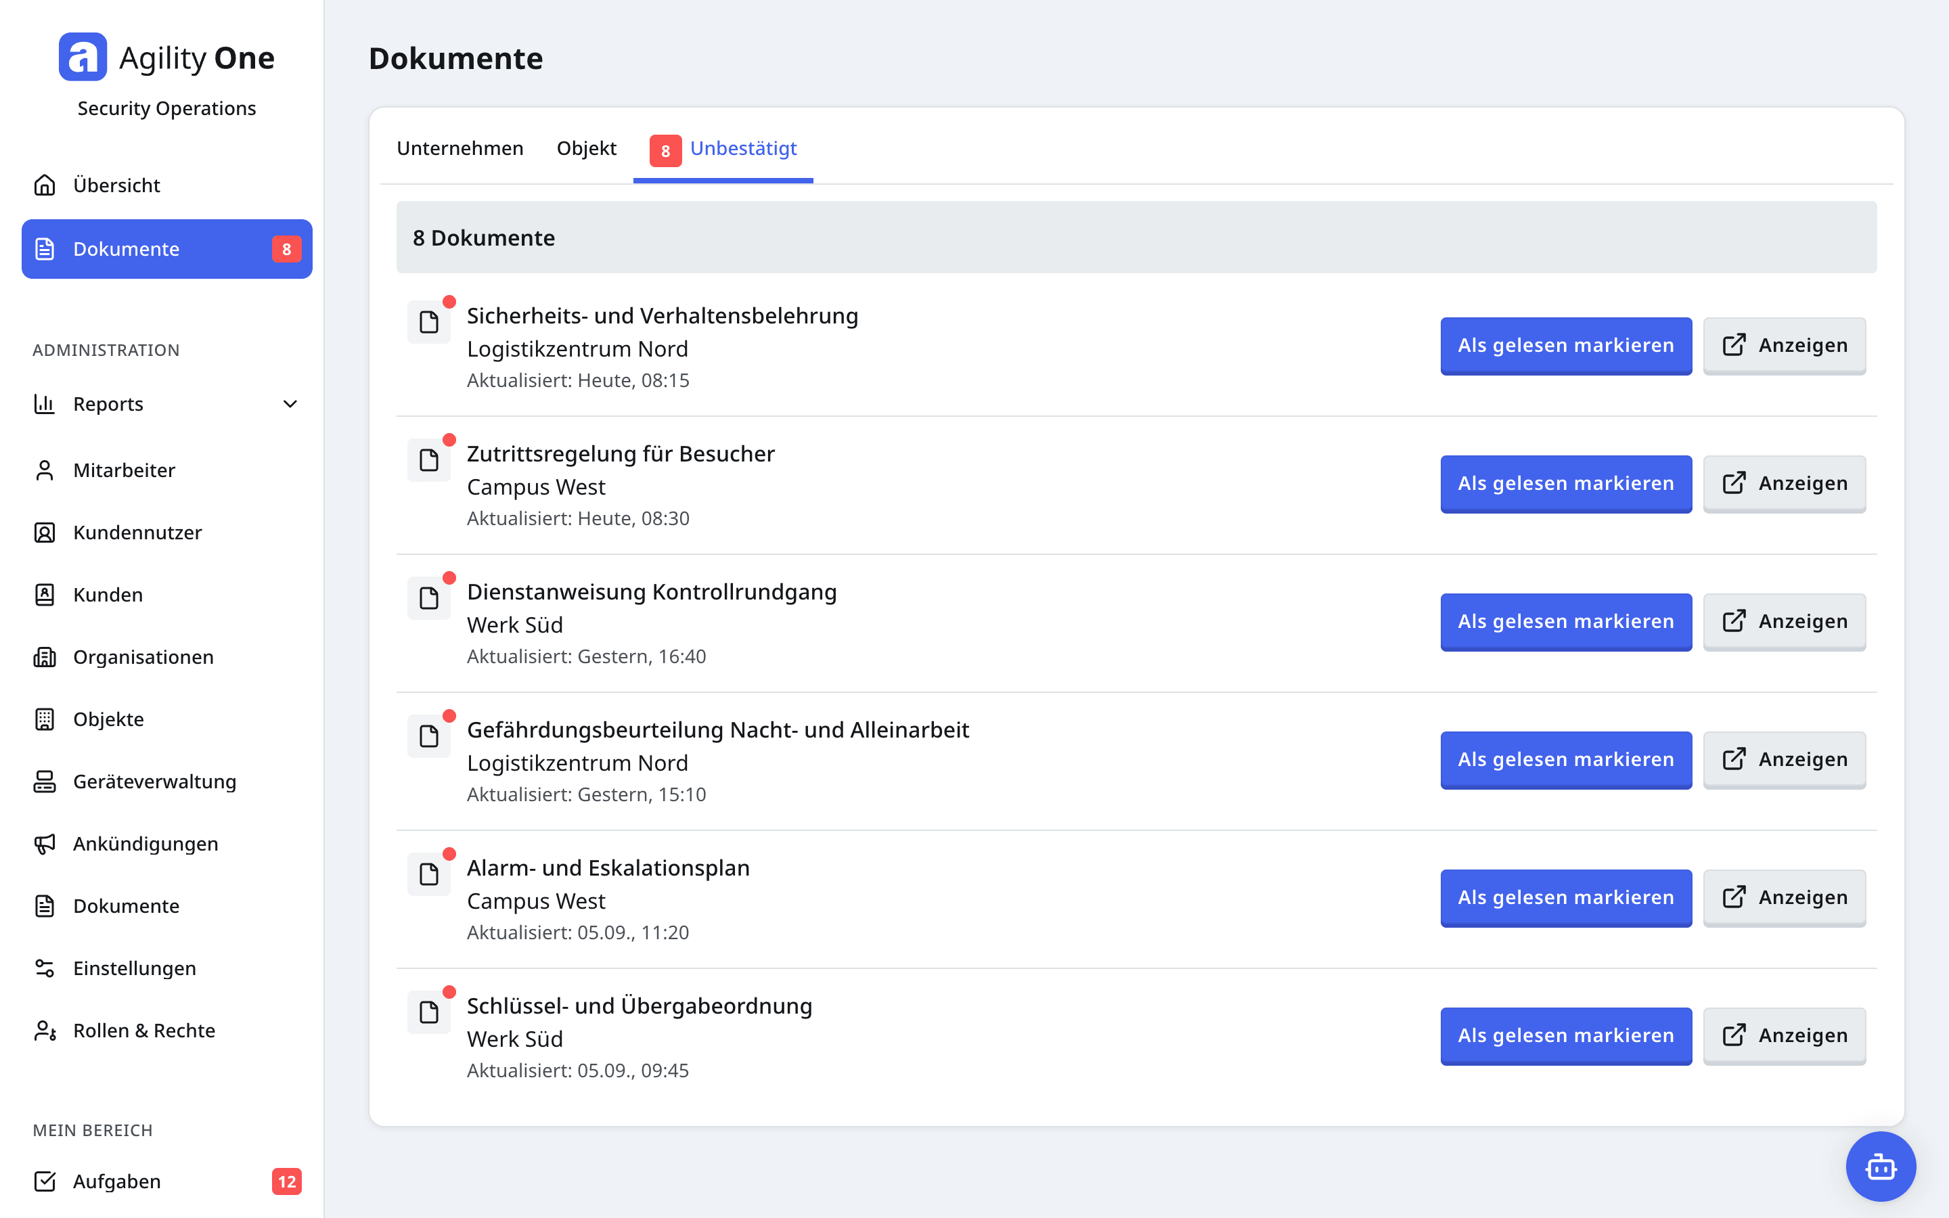The image size is (1949, 1218).
Task: Show Gefährdungsbeurteilung document via Anzeigen
Action: tap(1784, 760)
